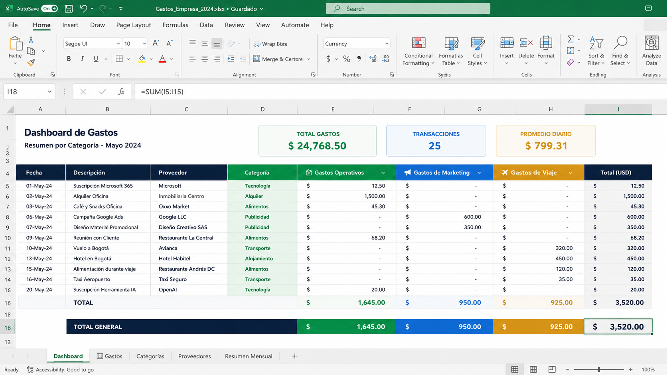
Task: Switch to Page Layout view icon
Action: (x=533, y=369)
